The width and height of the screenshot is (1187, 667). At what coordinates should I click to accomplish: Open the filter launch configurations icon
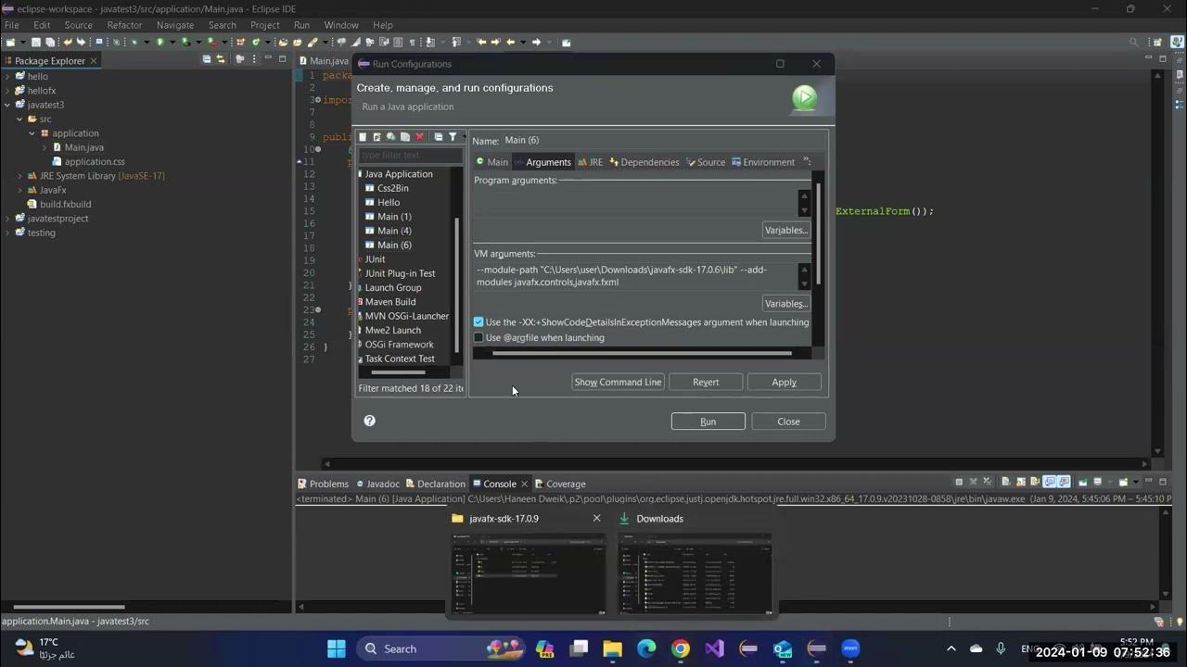[x=453, y=137]
